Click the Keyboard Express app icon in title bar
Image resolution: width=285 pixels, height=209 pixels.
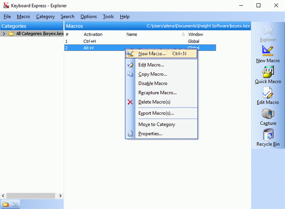pyautogui.click(x=6, y=5)
